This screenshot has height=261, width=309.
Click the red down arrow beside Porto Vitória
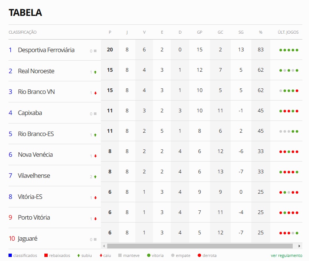tap(95, 219)
